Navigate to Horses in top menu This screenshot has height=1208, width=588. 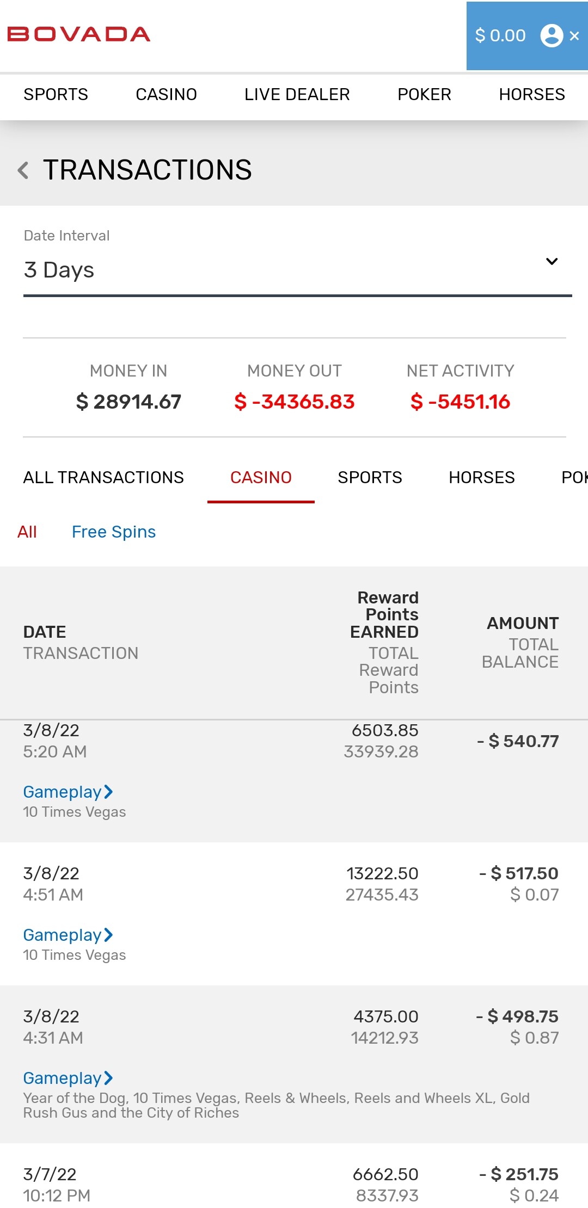[531, 94]
